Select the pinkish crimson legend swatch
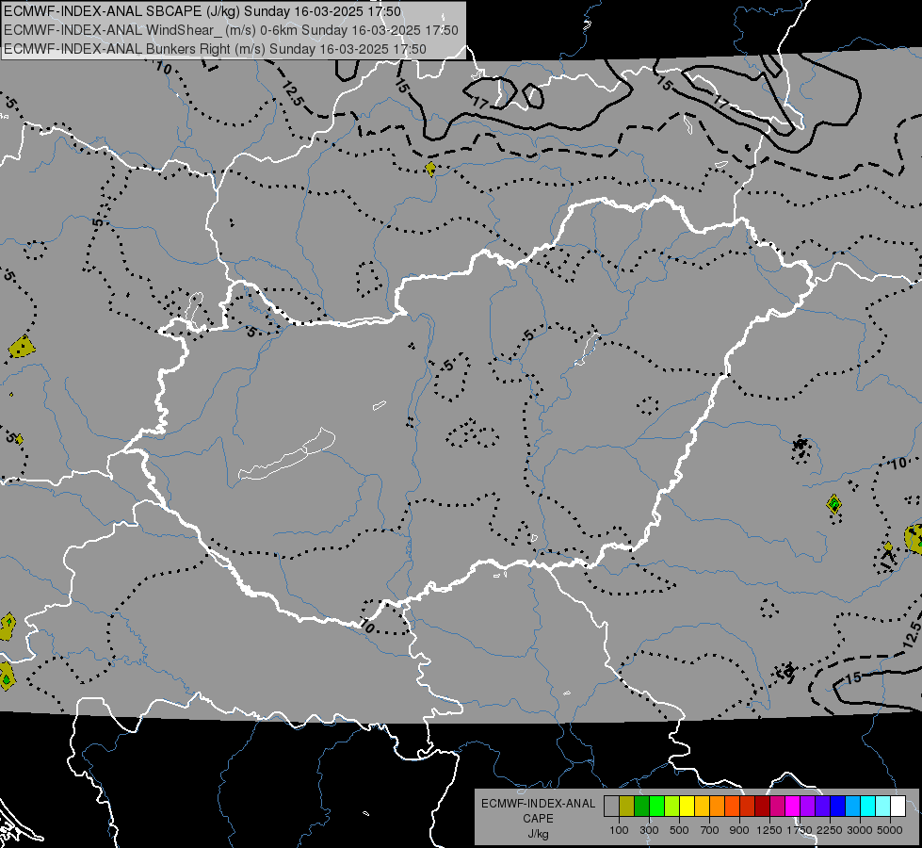Viewport: 922px width, 848px height. (x=777, y=806)
